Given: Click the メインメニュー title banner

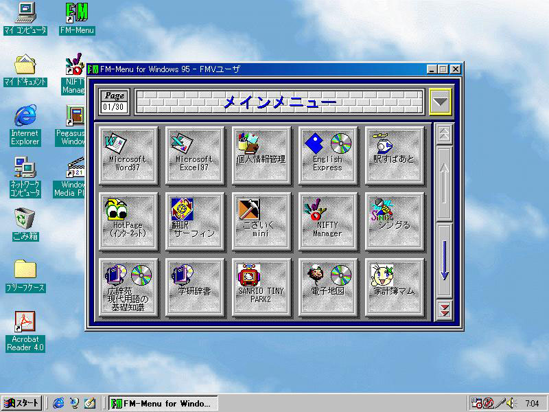Looking at the screenshot, I should 279,102.
